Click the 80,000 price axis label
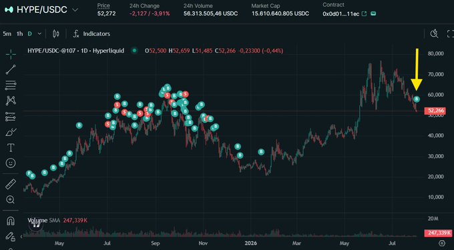Screen dimensions: 454x250 436,54
